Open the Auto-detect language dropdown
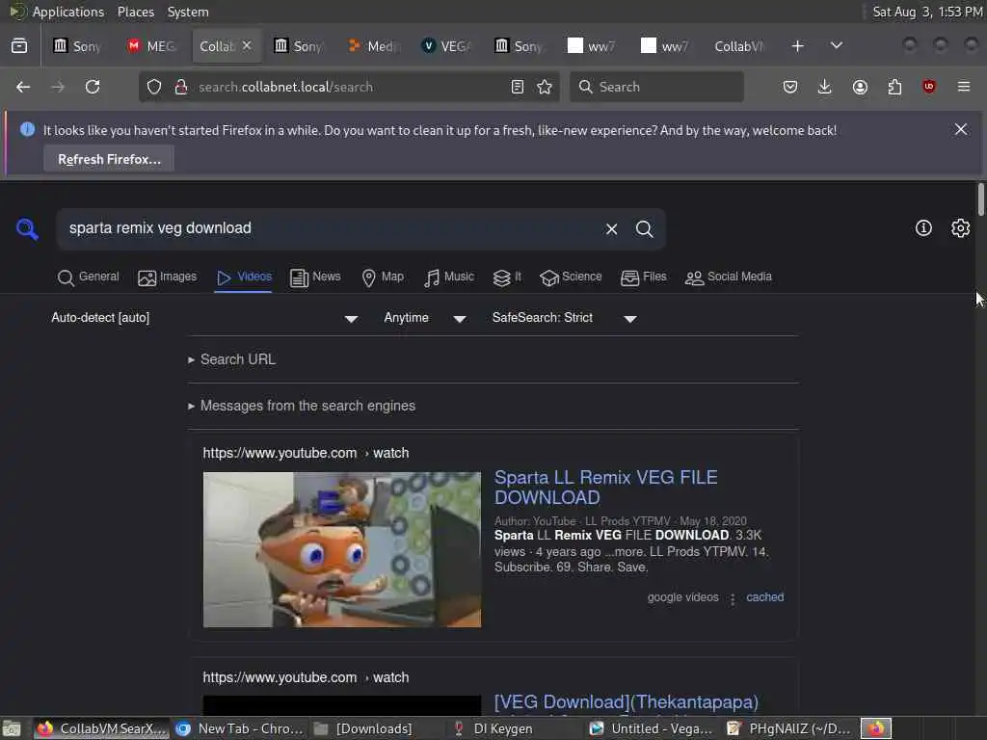Image resolution: width=987 pixels, height=740 pixels. coord(204,318)
